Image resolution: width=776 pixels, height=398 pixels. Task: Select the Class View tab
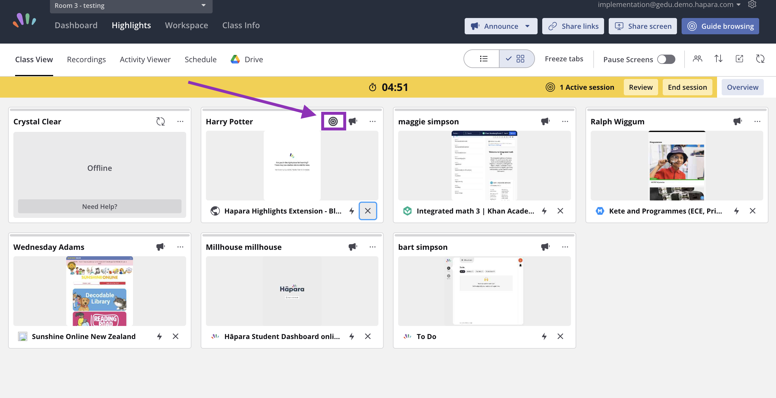coord(34,59)
